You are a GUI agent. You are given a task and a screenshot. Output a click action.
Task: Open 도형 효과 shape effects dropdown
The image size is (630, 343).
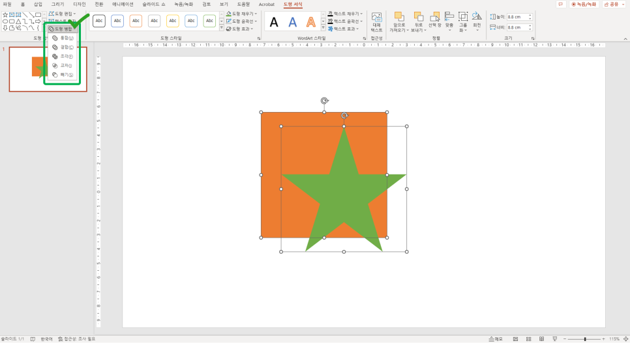240,29
